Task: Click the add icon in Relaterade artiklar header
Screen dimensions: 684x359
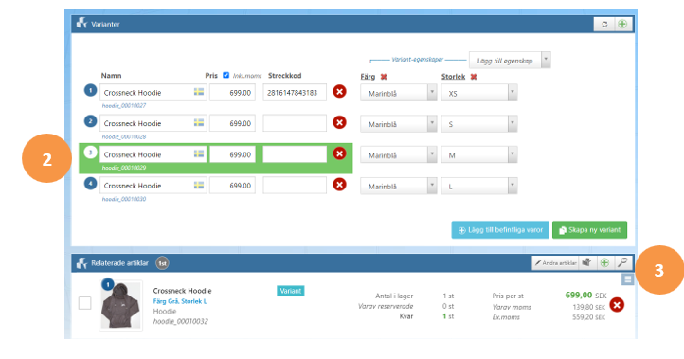Action: pos(604,262)
